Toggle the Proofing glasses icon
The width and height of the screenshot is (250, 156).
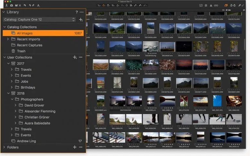(216, 6)
